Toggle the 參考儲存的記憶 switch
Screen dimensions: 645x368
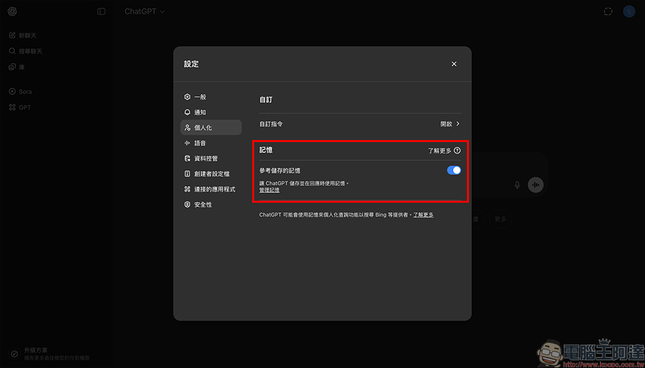454,170
